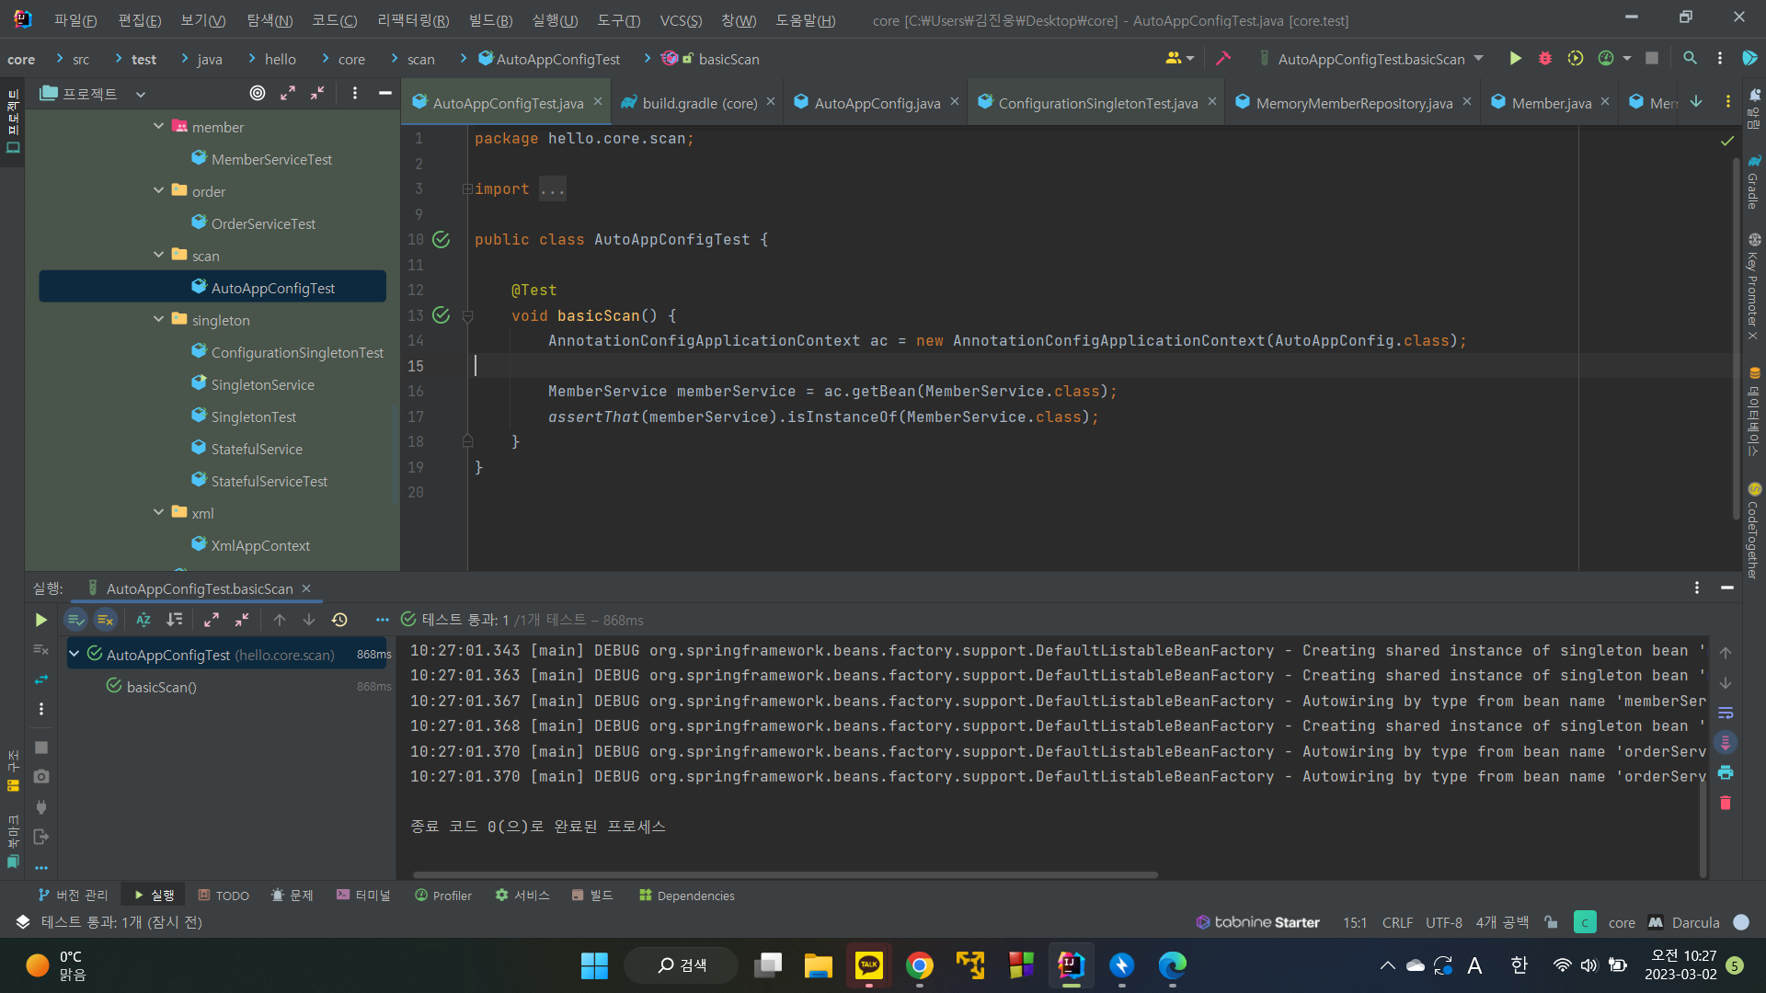Collapse AutoAppConfigTest node in test tree
Screen dimensions: 1766x993
(74, 655)
